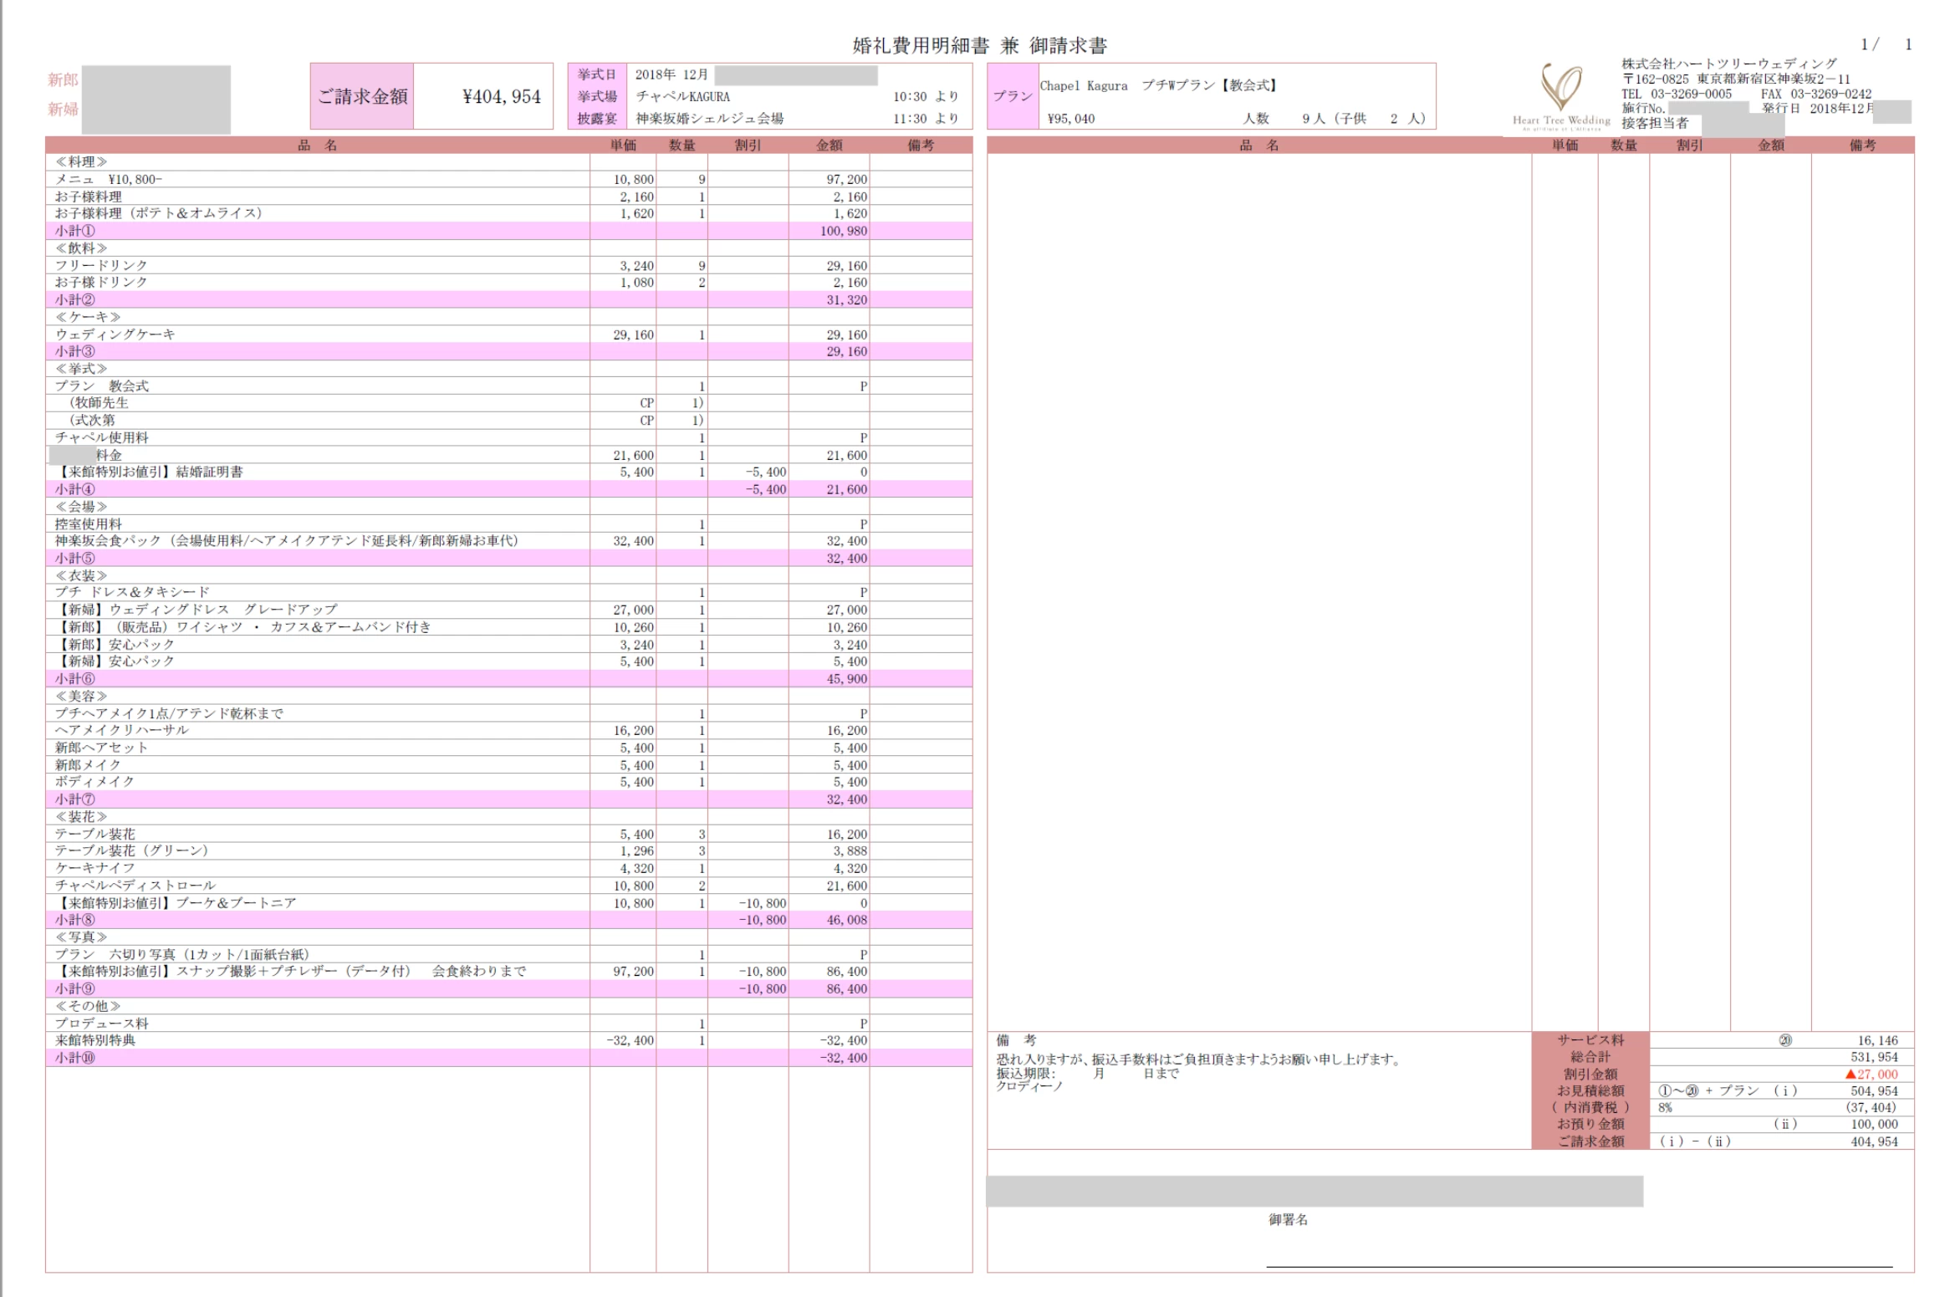Viewport: 1945px width, 1297px height.
Task: Click the プラン pink label cell
Action: [x=1012, y=96]
